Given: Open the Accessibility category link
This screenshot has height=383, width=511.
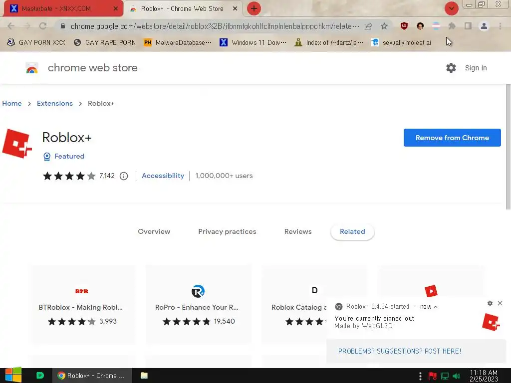Looking at the screenshot, I should (163, 176).
